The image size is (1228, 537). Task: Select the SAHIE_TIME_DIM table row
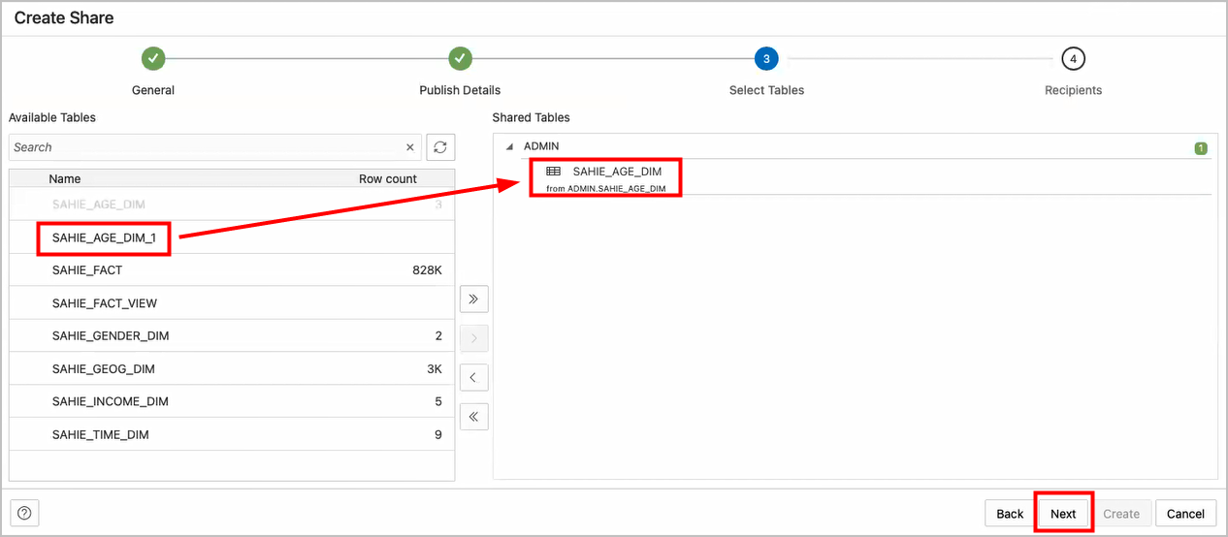click(232, 435)
